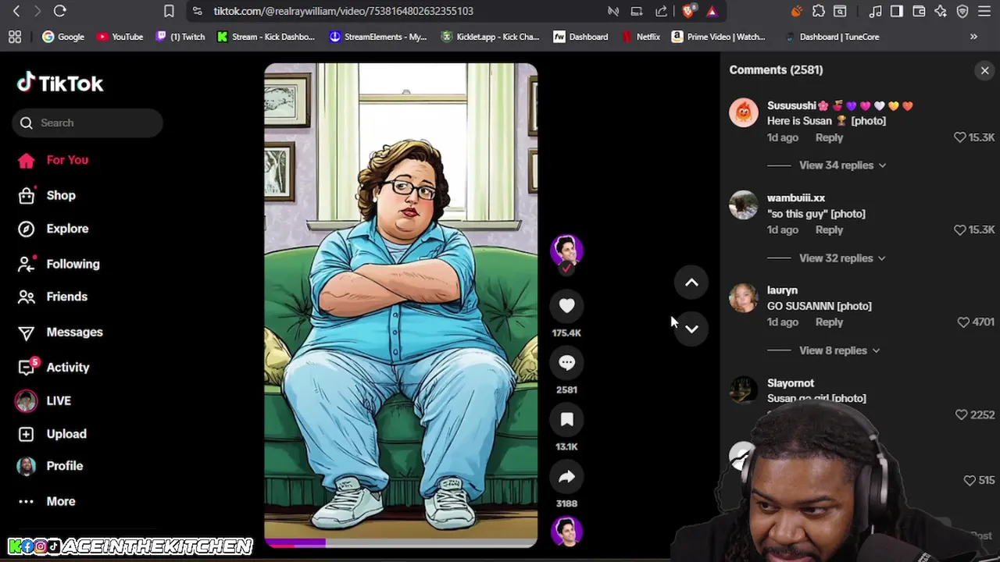This screenshot has width=1000, height=562.
Task: Open Sususushi's profile avatar
Action: pos(743,112)
